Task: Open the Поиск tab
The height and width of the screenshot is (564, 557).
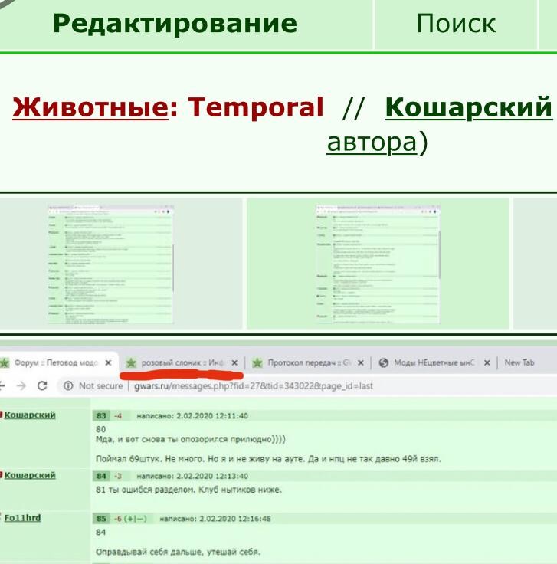Action: point(456,24)
